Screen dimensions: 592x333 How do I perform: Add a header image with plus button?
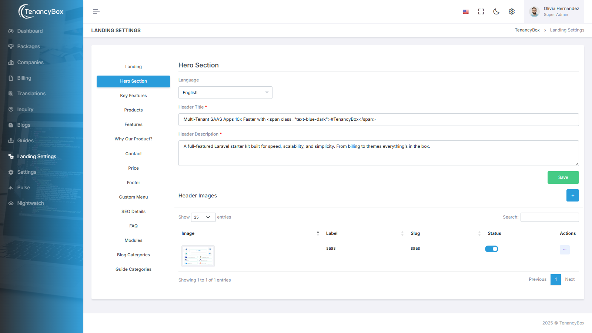click(x=573, y=196)
